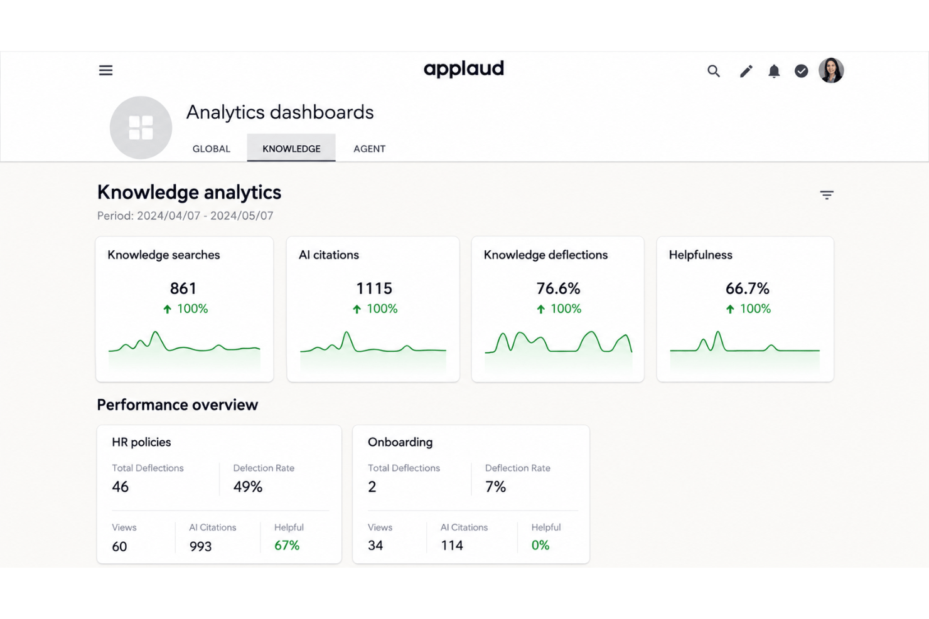Screen dimensions: 929x619
Task: Click HR policies Views value 60
Action: pos(119,546)
